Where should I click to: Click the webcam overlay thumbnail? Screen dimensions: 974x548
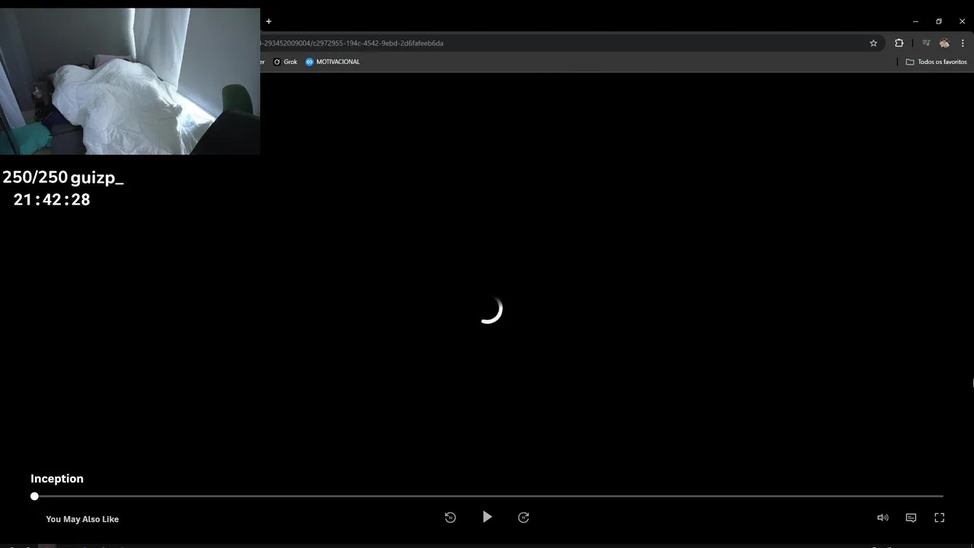[x=130, y=81]
